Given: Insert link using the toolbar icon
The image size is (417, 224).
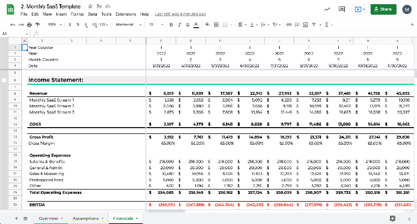Looking at the screenshot, I should 289,24.
